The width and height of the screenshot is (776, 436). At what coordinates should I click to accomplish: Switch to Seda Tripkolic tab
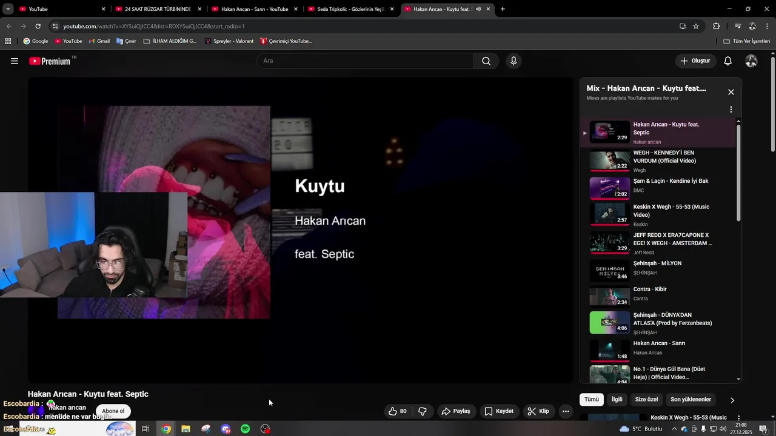tap(350, 9)
